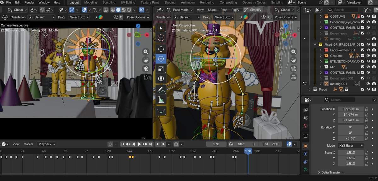Click the current frame field showing 278

click(216, 144)
